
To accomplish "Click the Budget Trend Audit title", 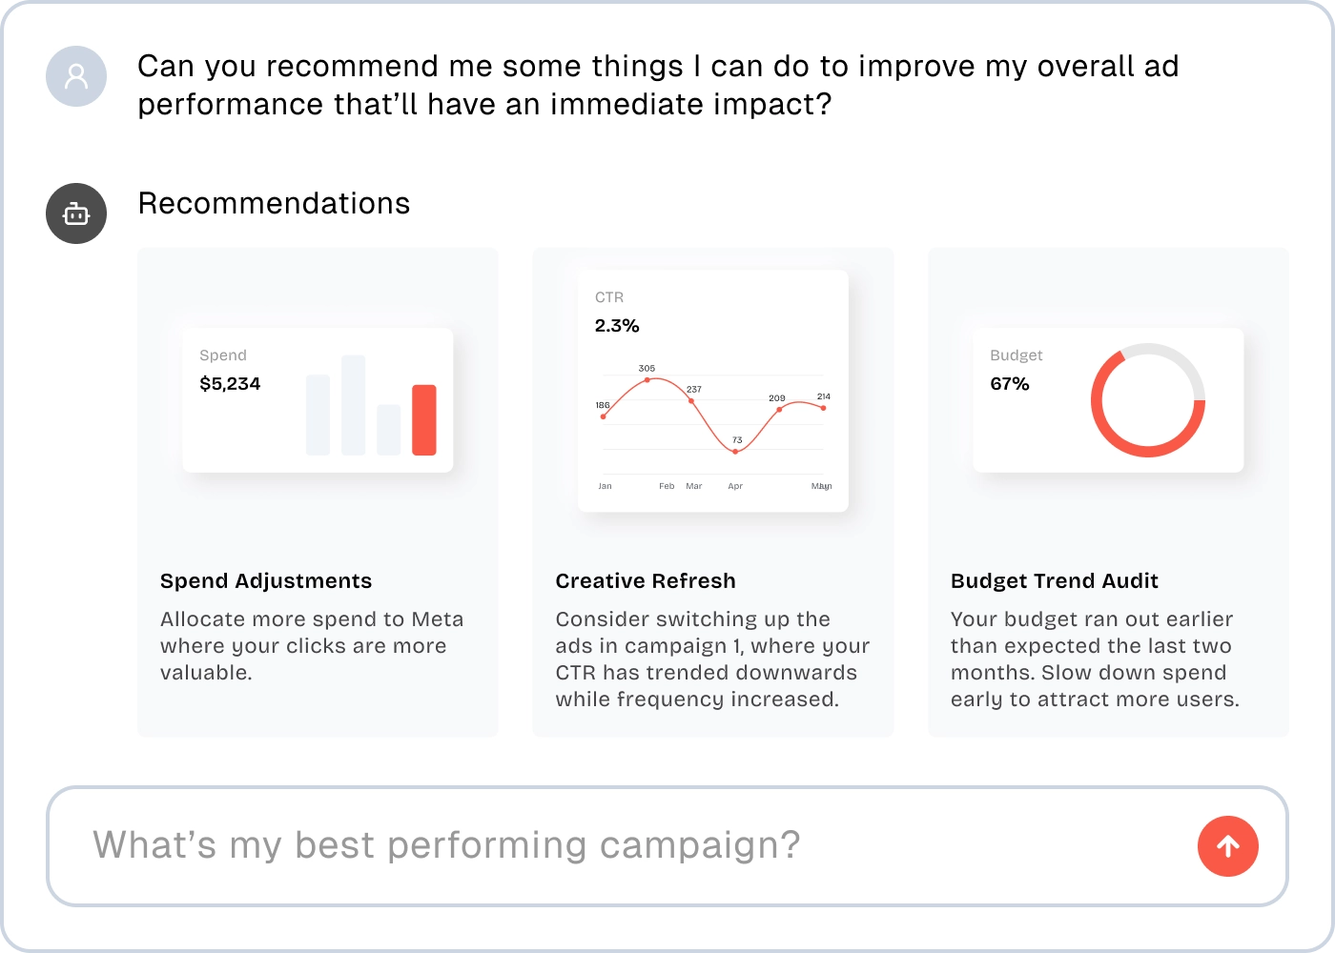I will pos(1055,581).
